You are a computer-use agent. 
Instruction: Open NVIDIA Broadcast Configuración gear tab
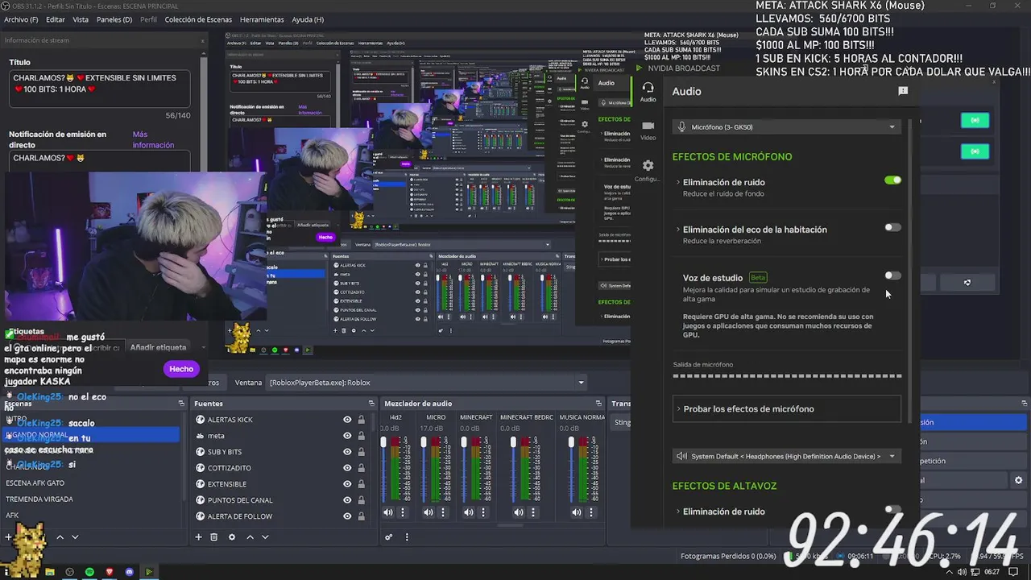648,170
